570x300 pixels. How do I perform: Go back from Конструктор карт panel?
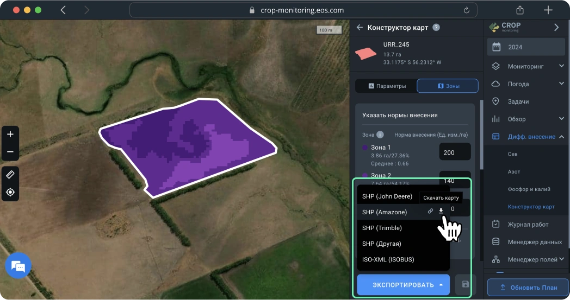tap(359, 28)
